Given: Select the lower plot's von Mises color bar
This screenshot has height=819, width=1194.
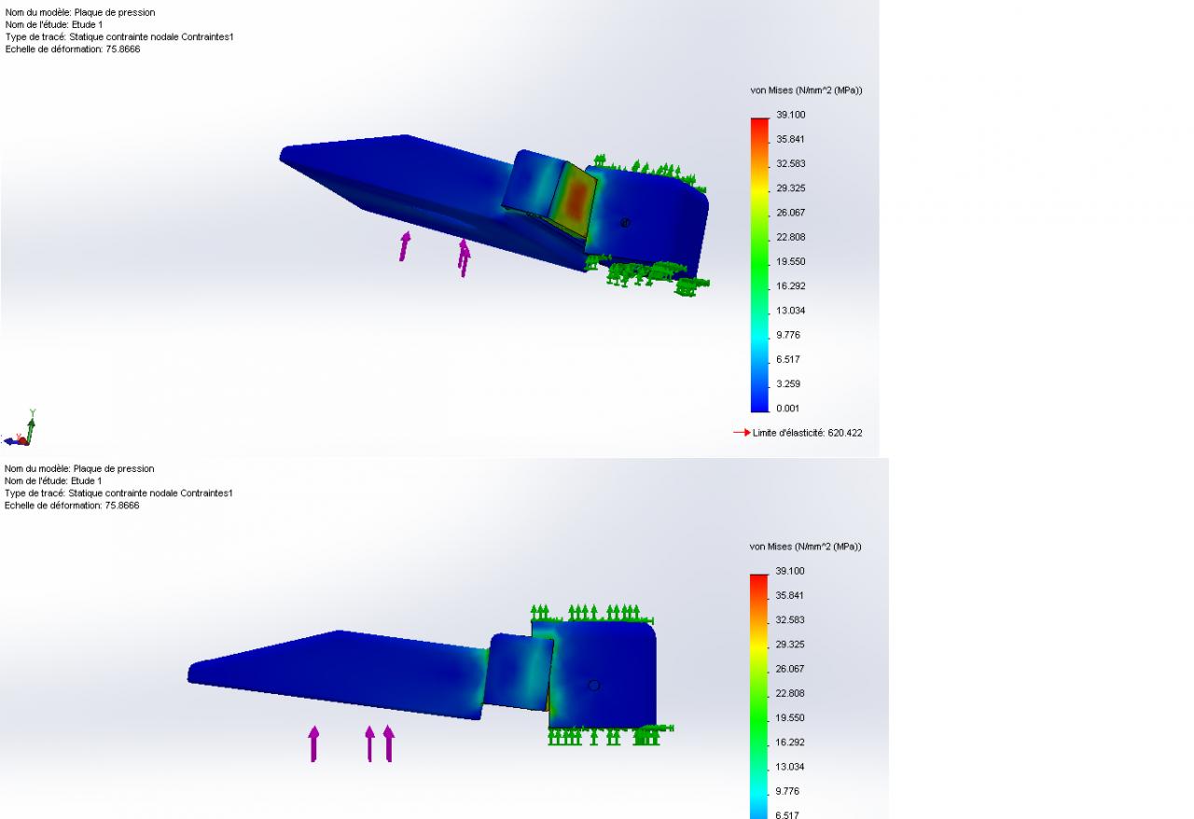Looking at the screenshot, I should [x=759, y=696].
